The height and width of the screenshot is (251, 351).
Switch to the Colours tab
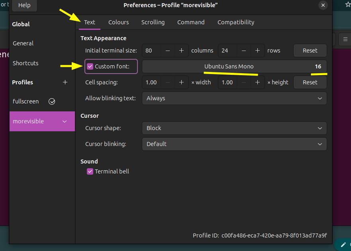tap(118, 22)
